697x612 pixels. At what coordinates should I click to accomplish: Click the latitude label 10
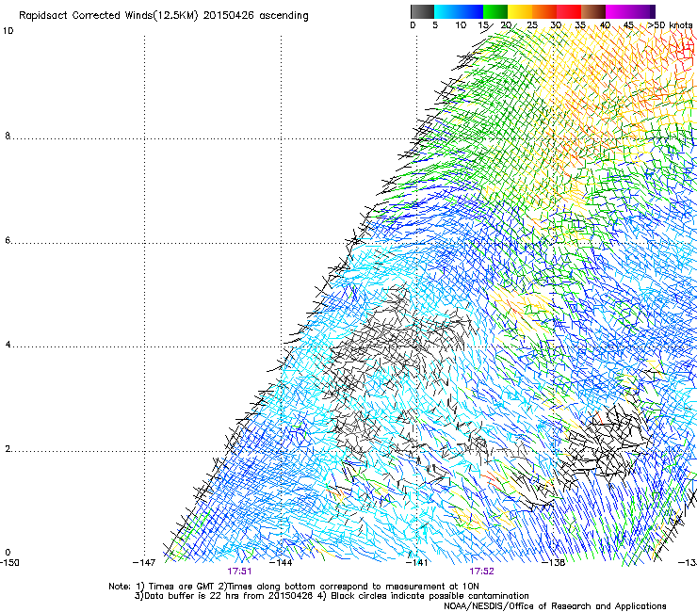[x=8, y=31]
